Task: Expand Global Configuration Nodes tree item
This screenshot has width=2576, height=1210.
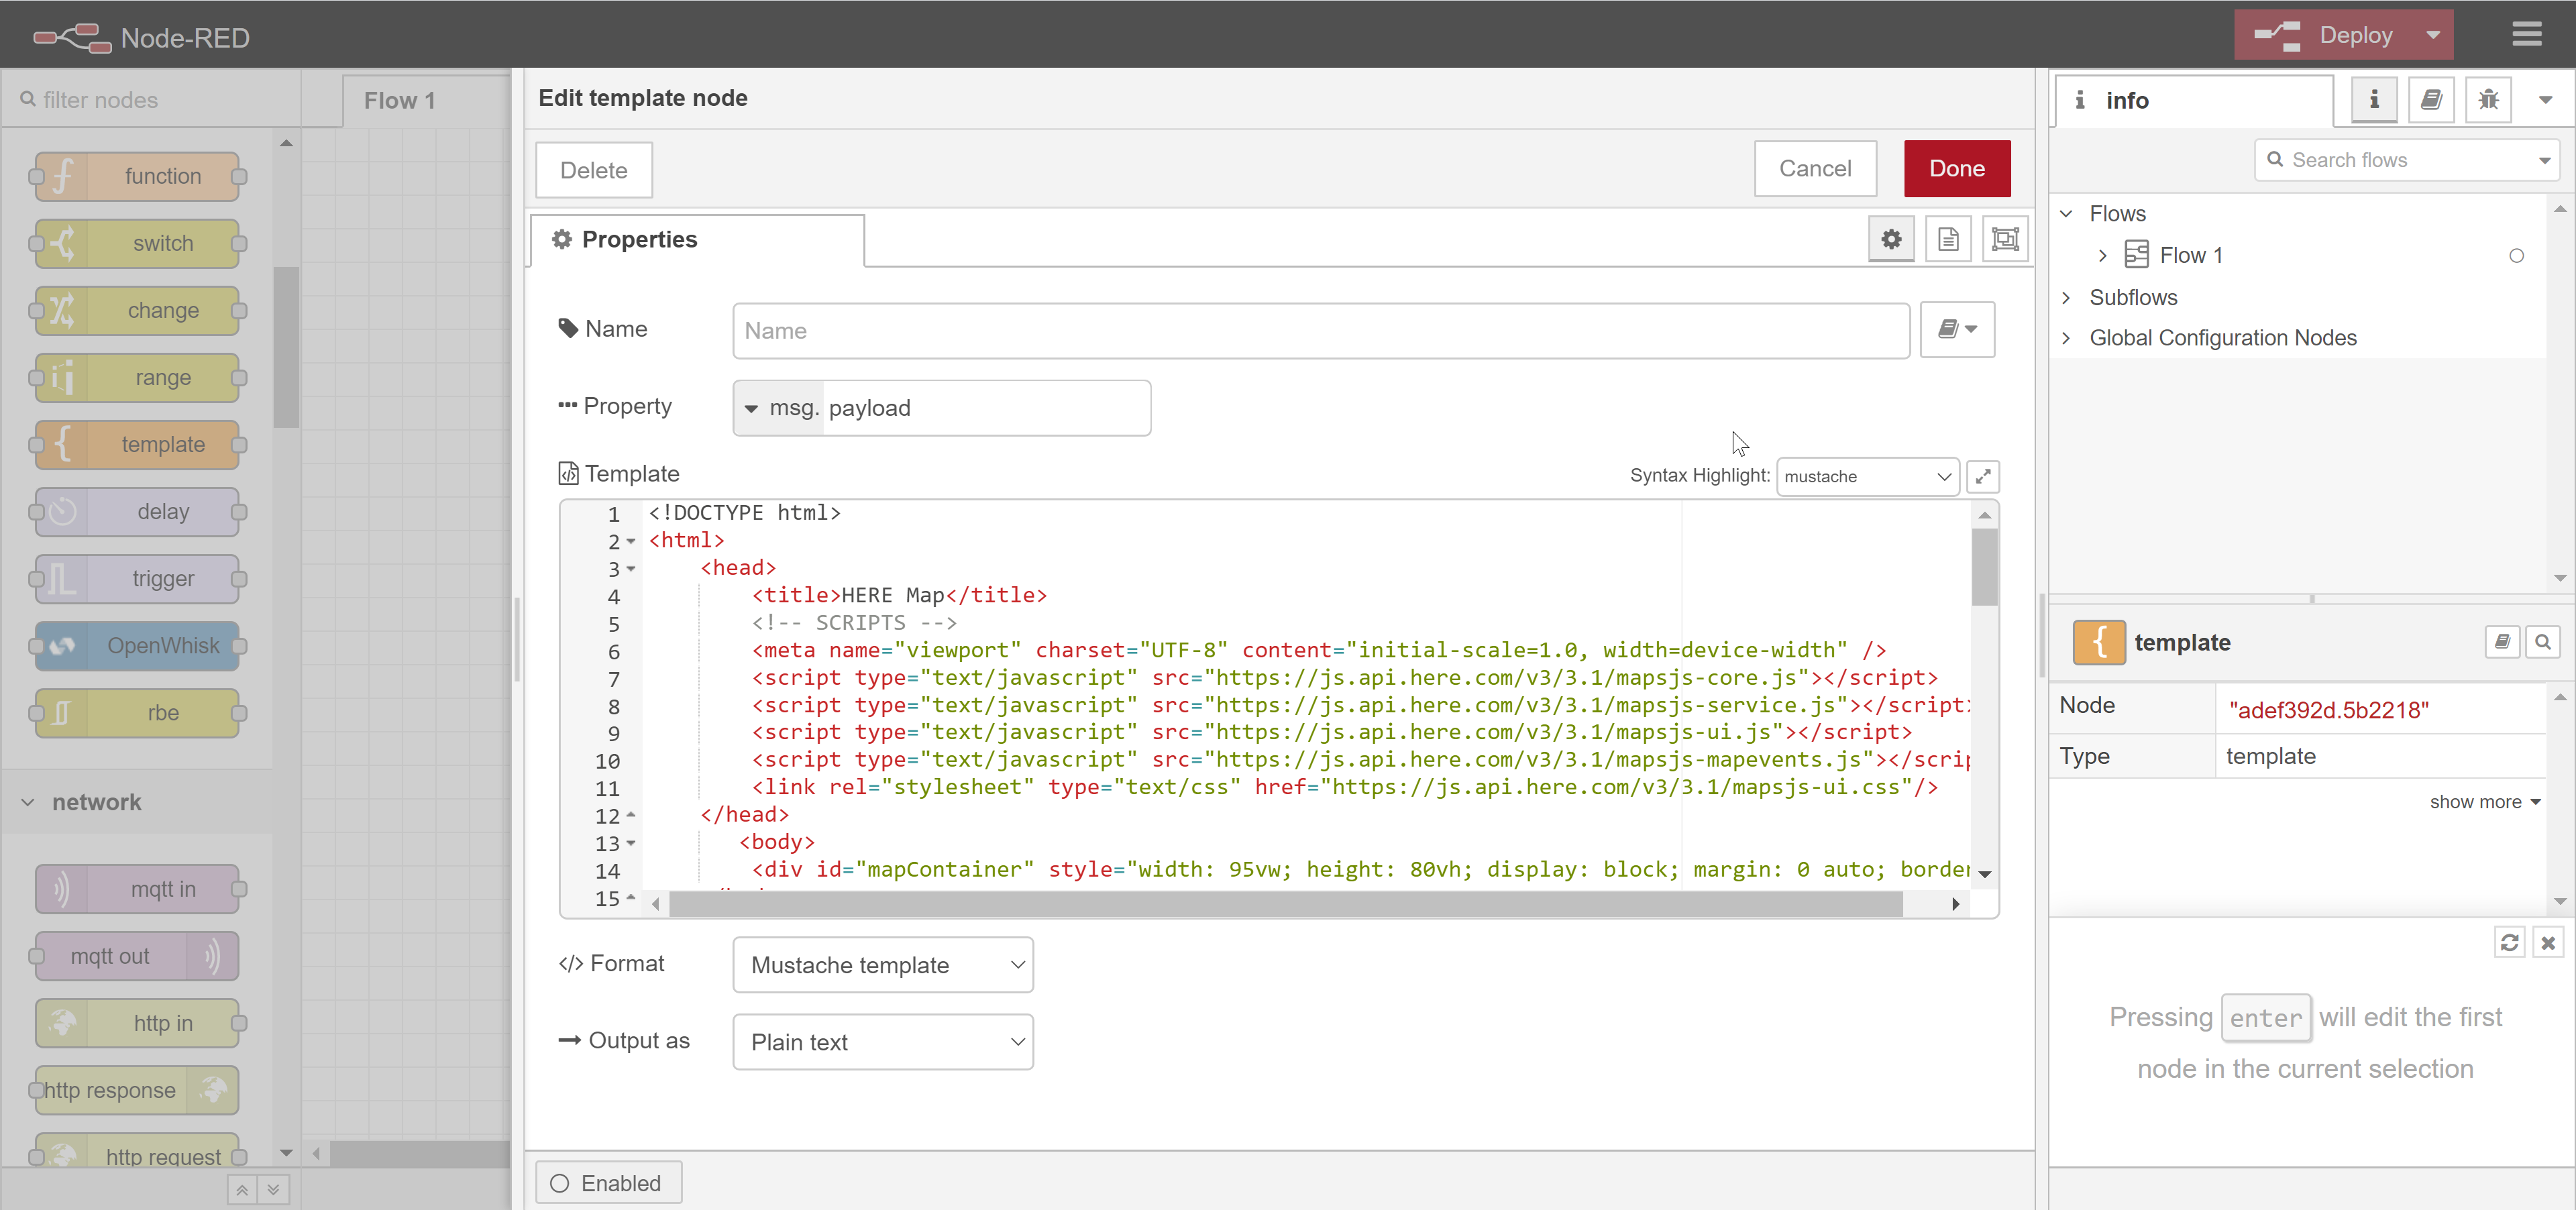Action: tap(2066, 338)
